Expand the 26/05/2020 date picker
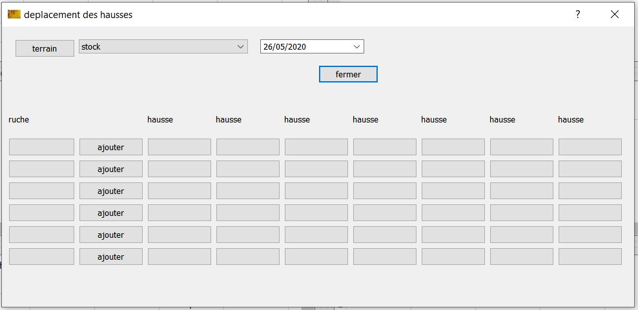The width and height of the screenshot is (638, 310). [x=356, y=46]
